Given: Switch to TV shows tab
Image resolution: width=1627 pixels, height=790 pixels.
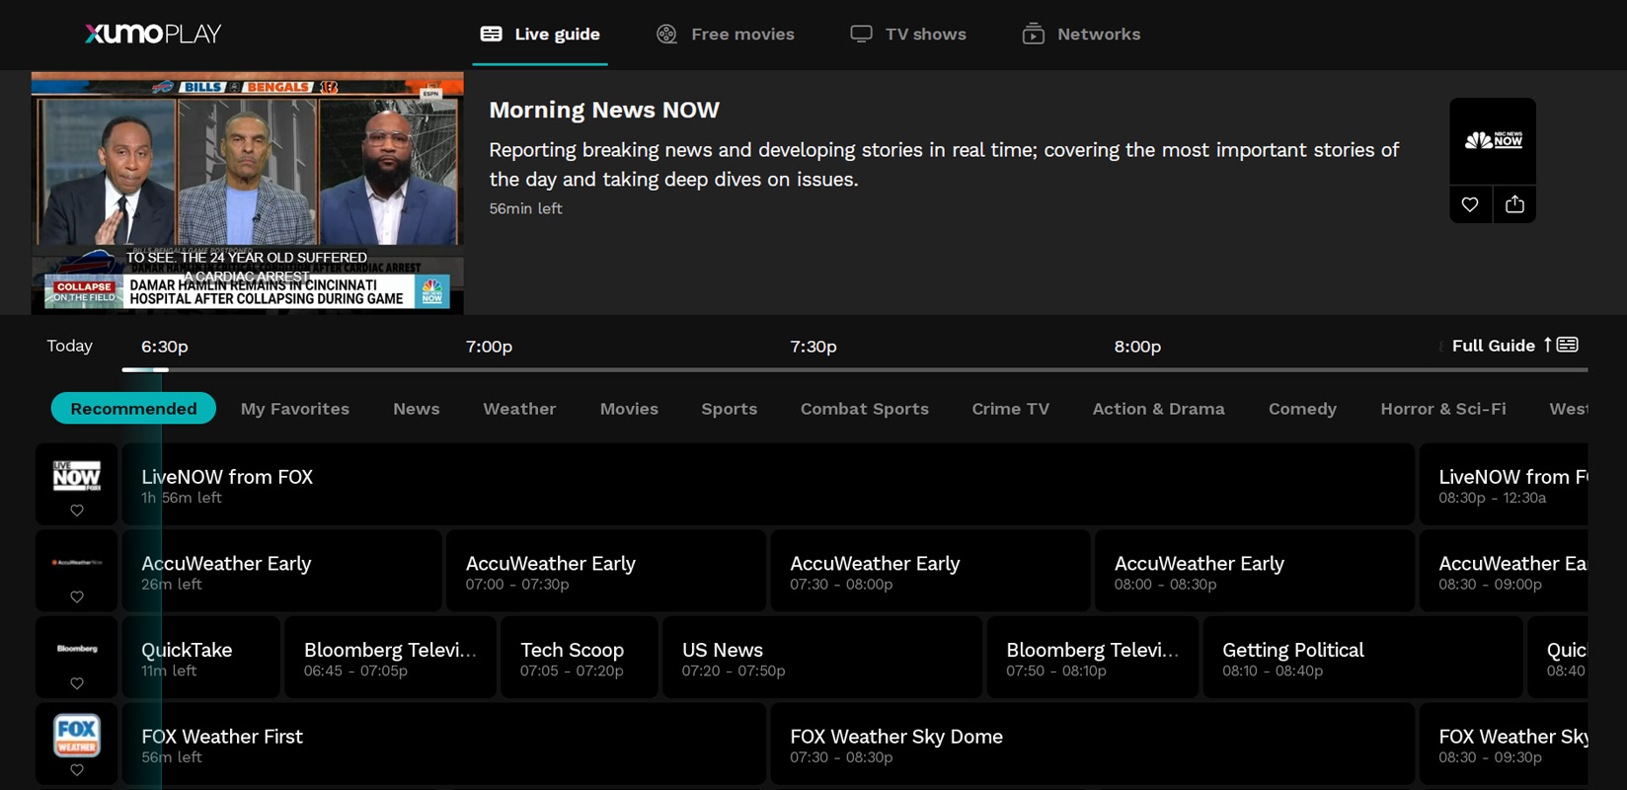Looking at the screenshot, I should pos(908,34).
